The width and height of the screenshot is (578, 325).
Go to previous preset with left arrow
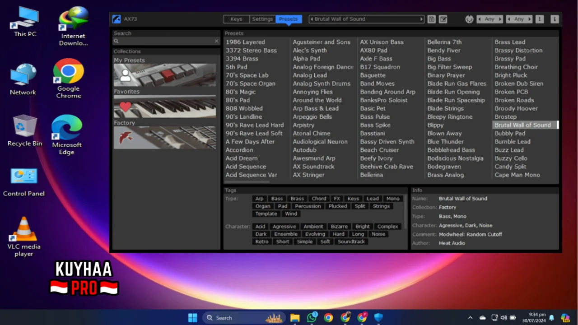click(x=312, y=19)
